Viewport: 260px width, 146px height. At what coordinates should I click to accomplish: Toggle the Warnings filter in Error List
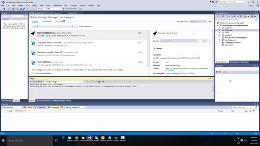(40, 107)
